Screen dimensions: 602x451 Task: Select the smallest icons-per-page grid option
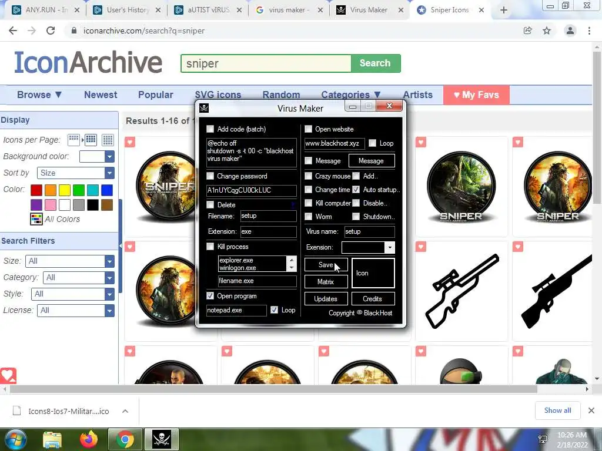(x=73, y=140)
